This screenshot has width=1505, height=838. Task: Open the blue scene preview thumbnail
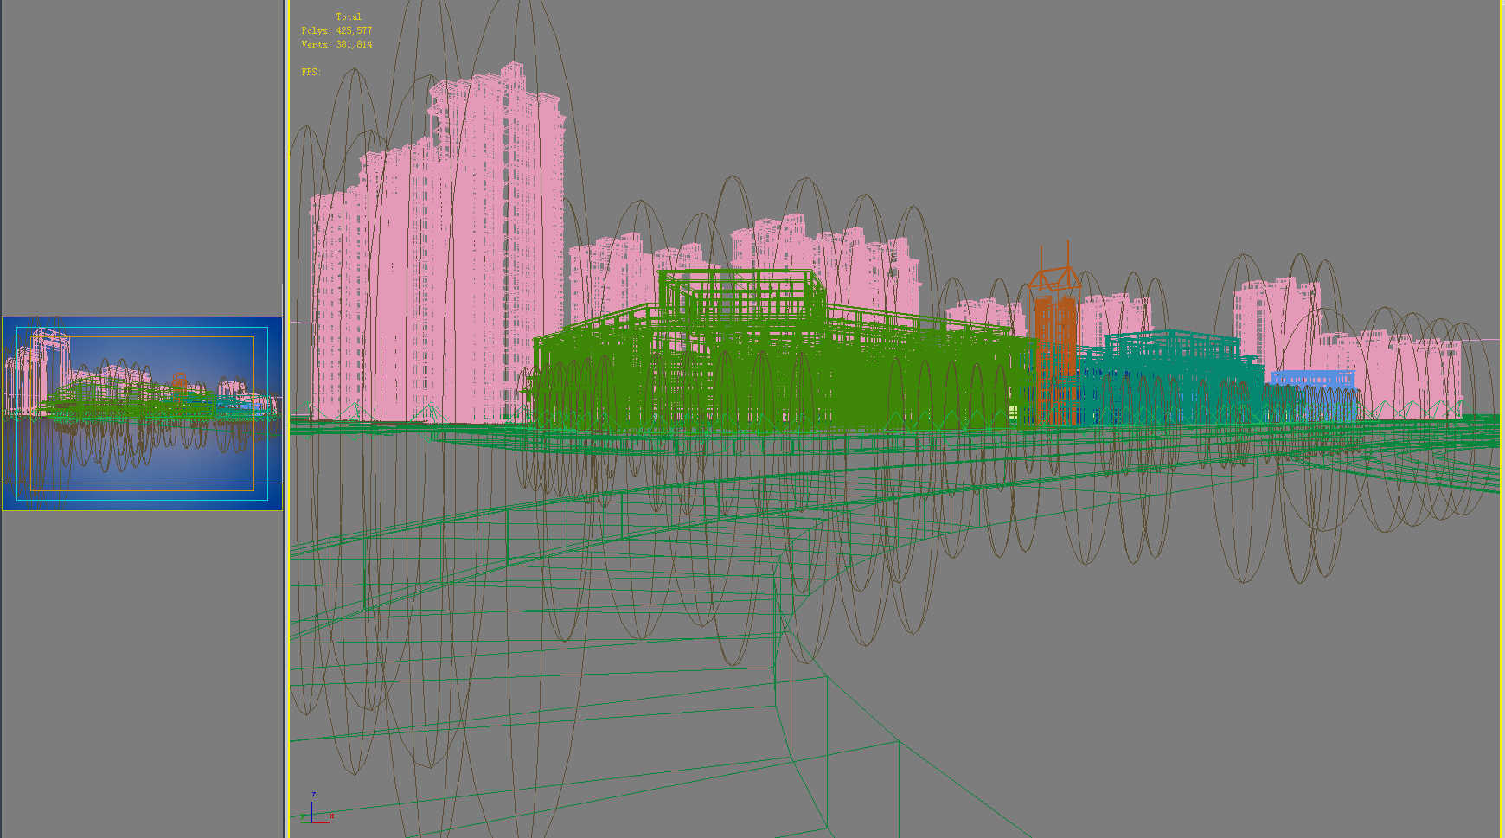[x=142, y=413]
